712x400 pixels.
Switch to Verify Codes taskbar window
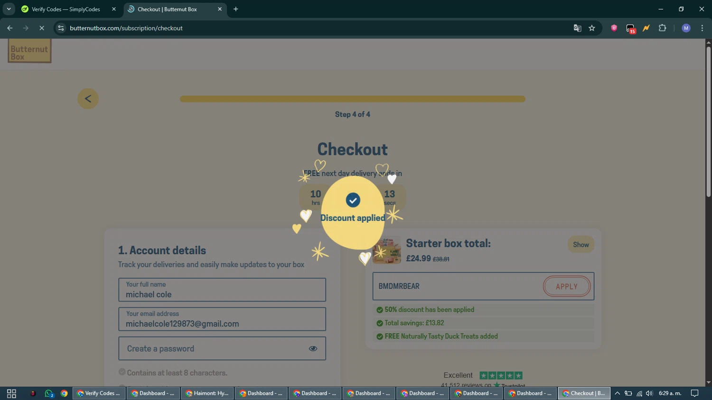[99, 393]
